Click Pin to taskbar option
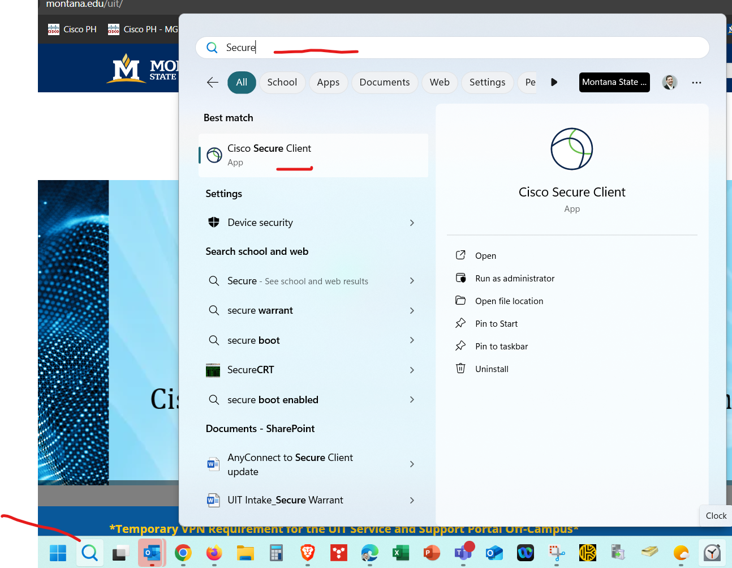The width and height of the screenshot is (732, 568). pos(501,346)
